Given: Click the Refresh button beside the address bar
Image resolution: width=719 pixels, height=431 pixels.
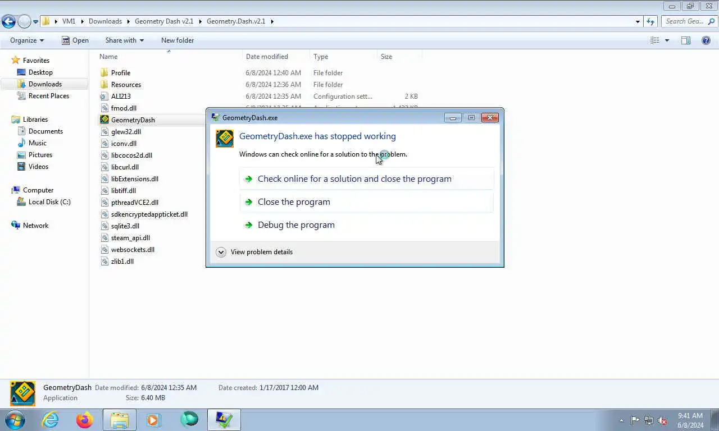Looking at the screenshot, I should (651, 21).
